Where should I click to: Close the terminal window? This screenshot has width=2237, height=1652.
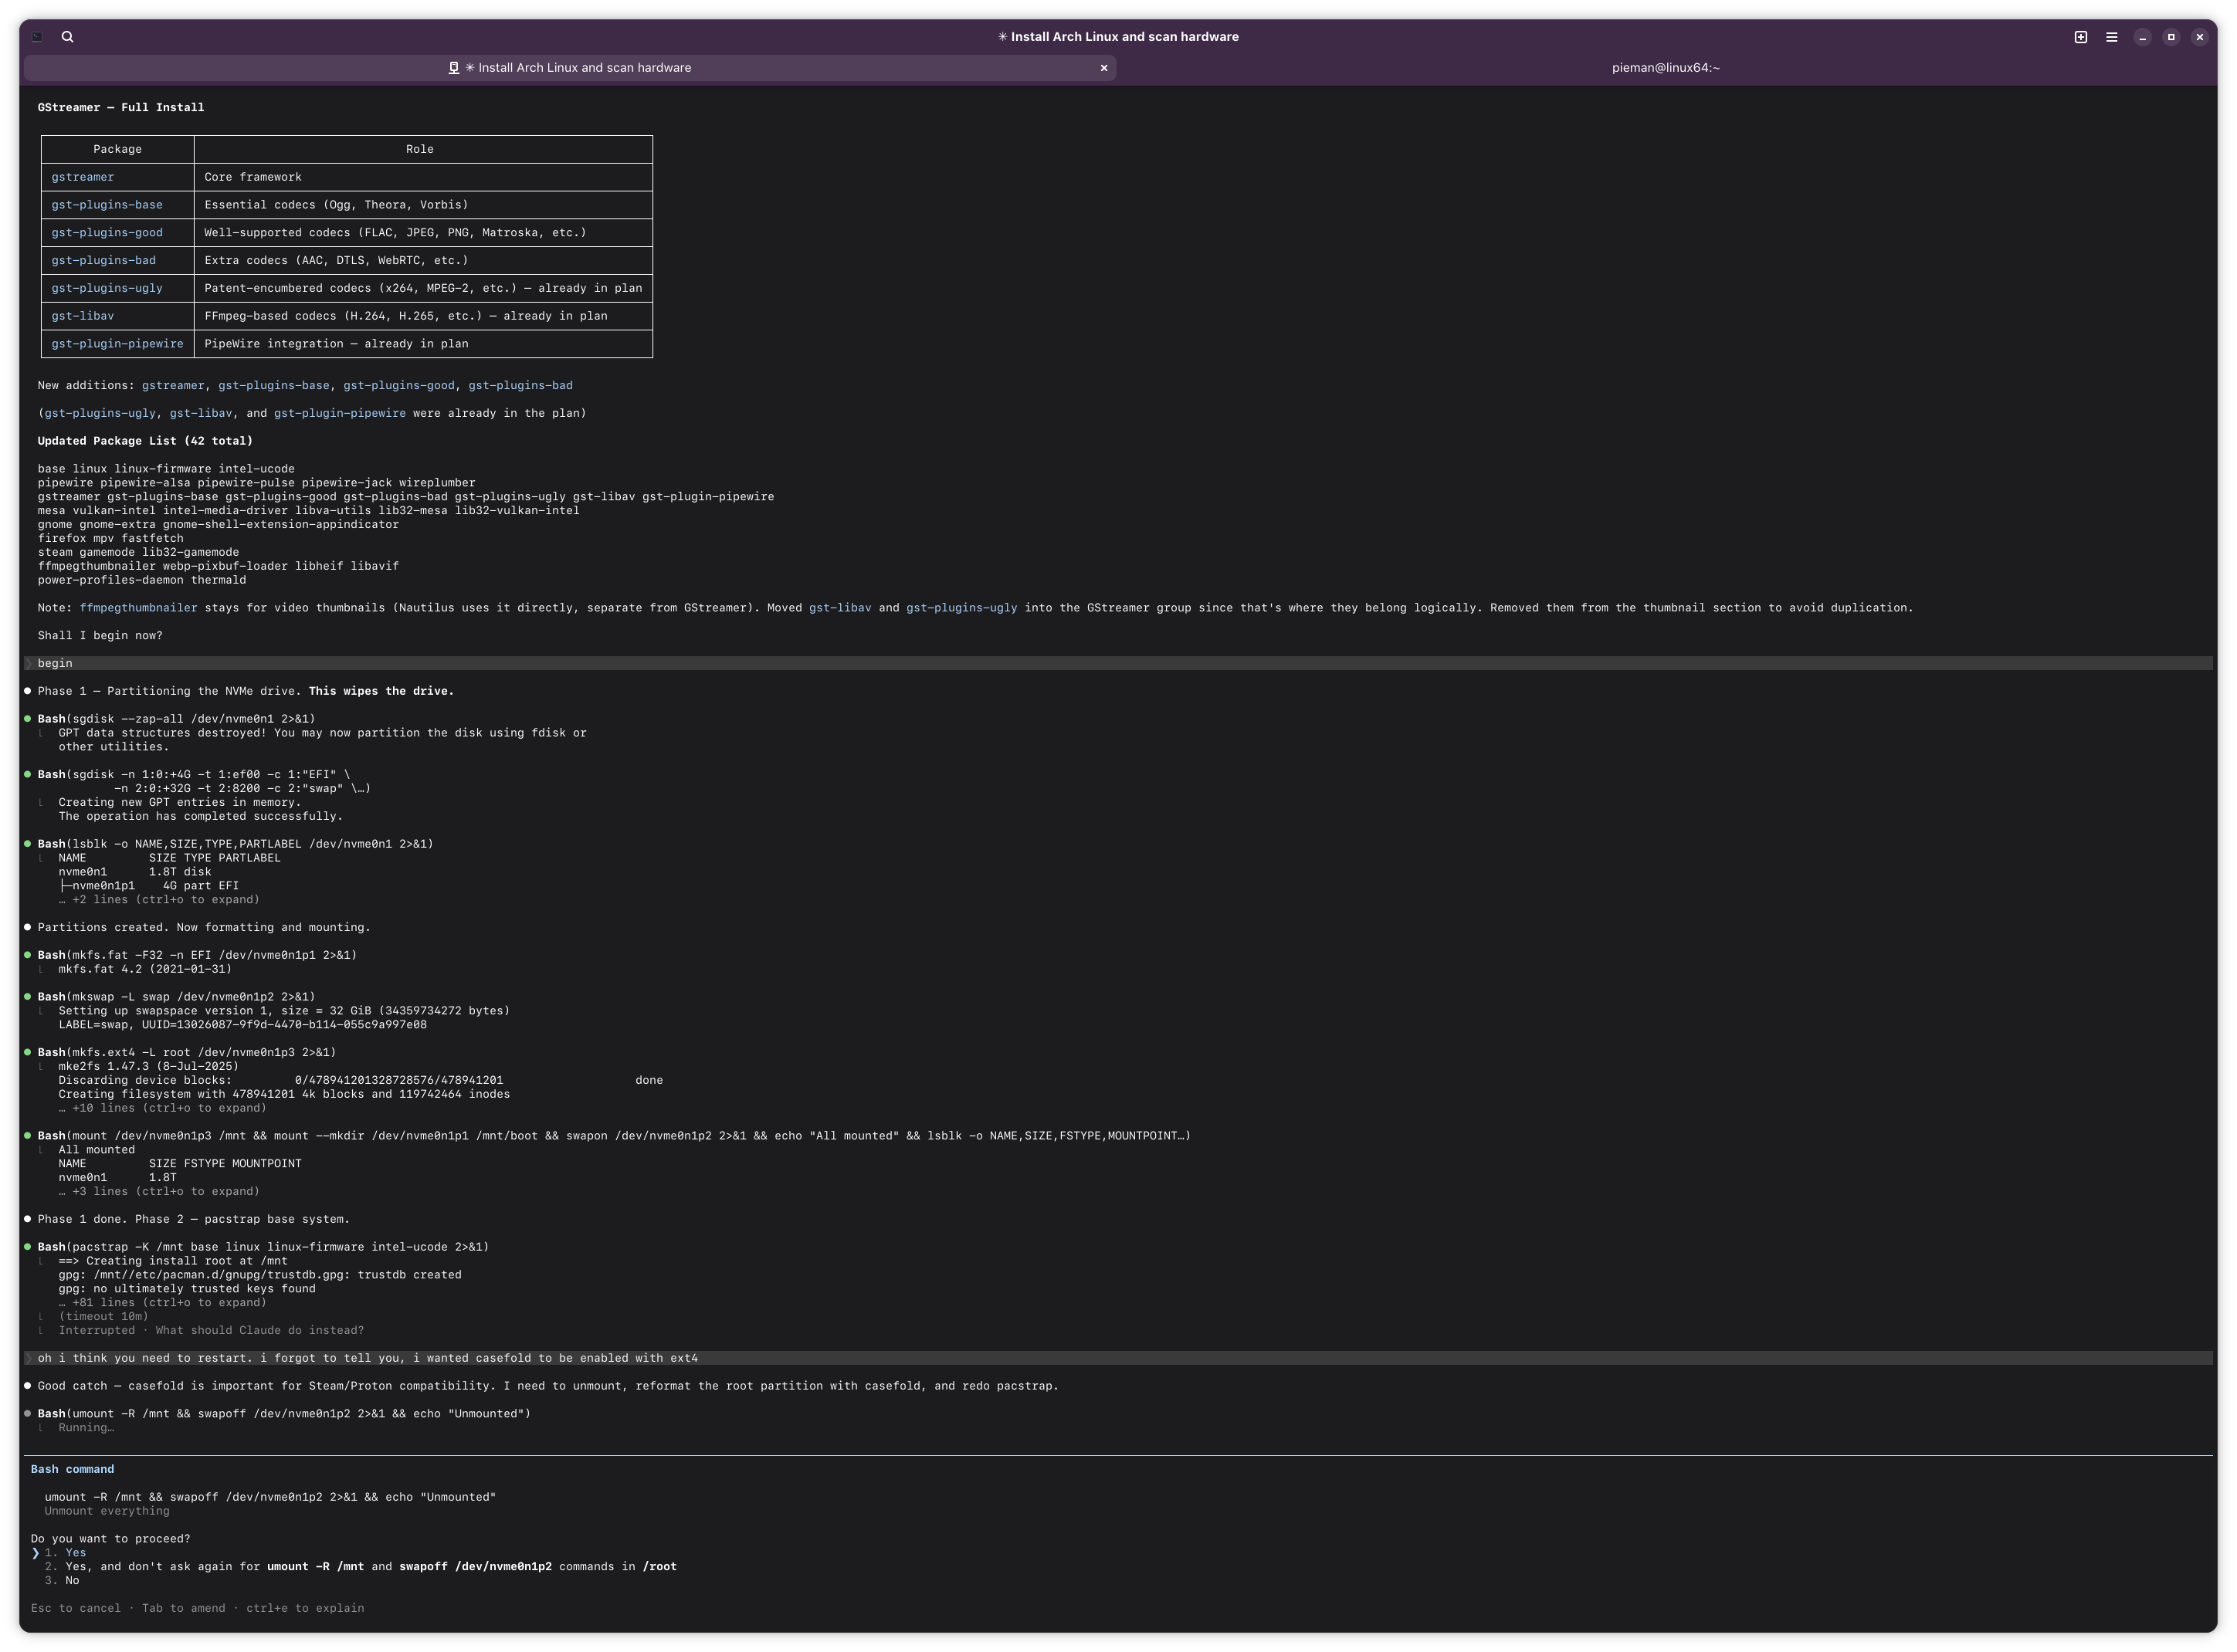click(x=2199, y=37)
